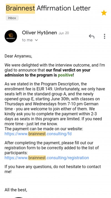Expand recipient details chevron beside "to me"
This screenshot has width=111, height=198.
[36, 40]
